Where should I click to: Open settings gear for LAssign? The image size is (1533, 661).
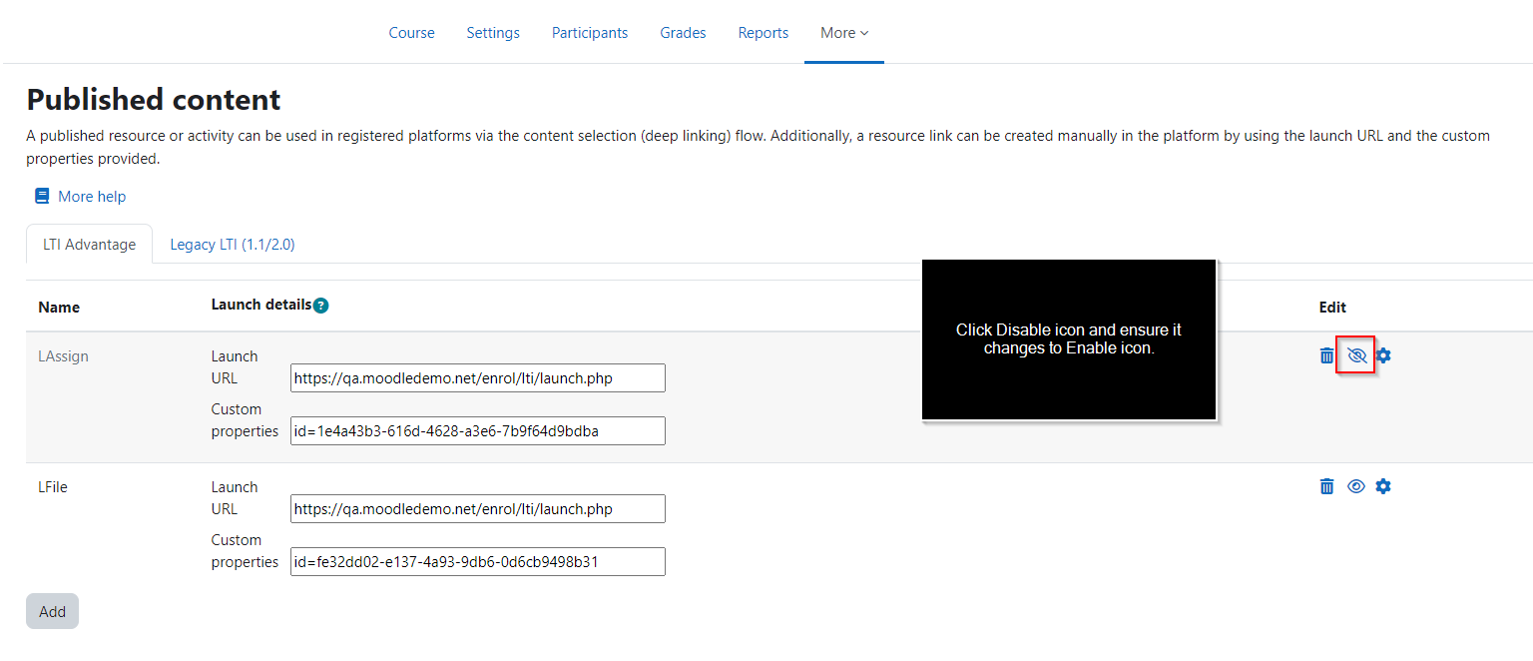tap(1383, 355)
